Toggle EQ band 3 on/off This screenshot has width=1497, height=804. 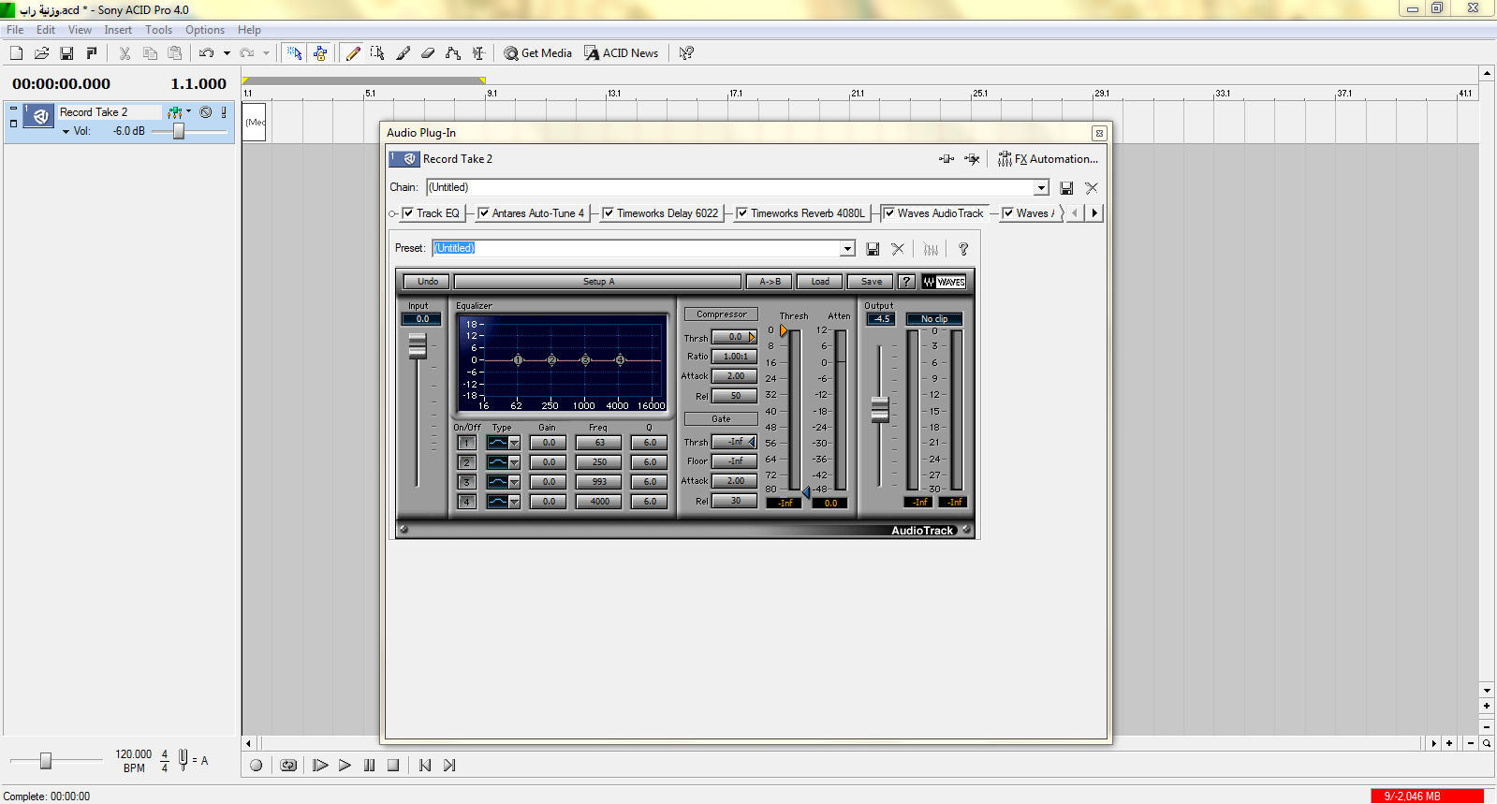pyautogui.click(x=467, y=482)
